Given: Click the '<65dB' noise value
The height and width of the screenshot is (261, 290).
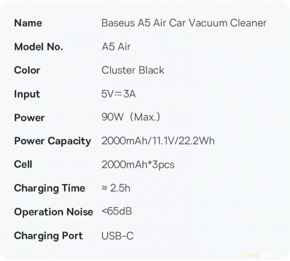Looking at the screenshot, I should 117,211.
